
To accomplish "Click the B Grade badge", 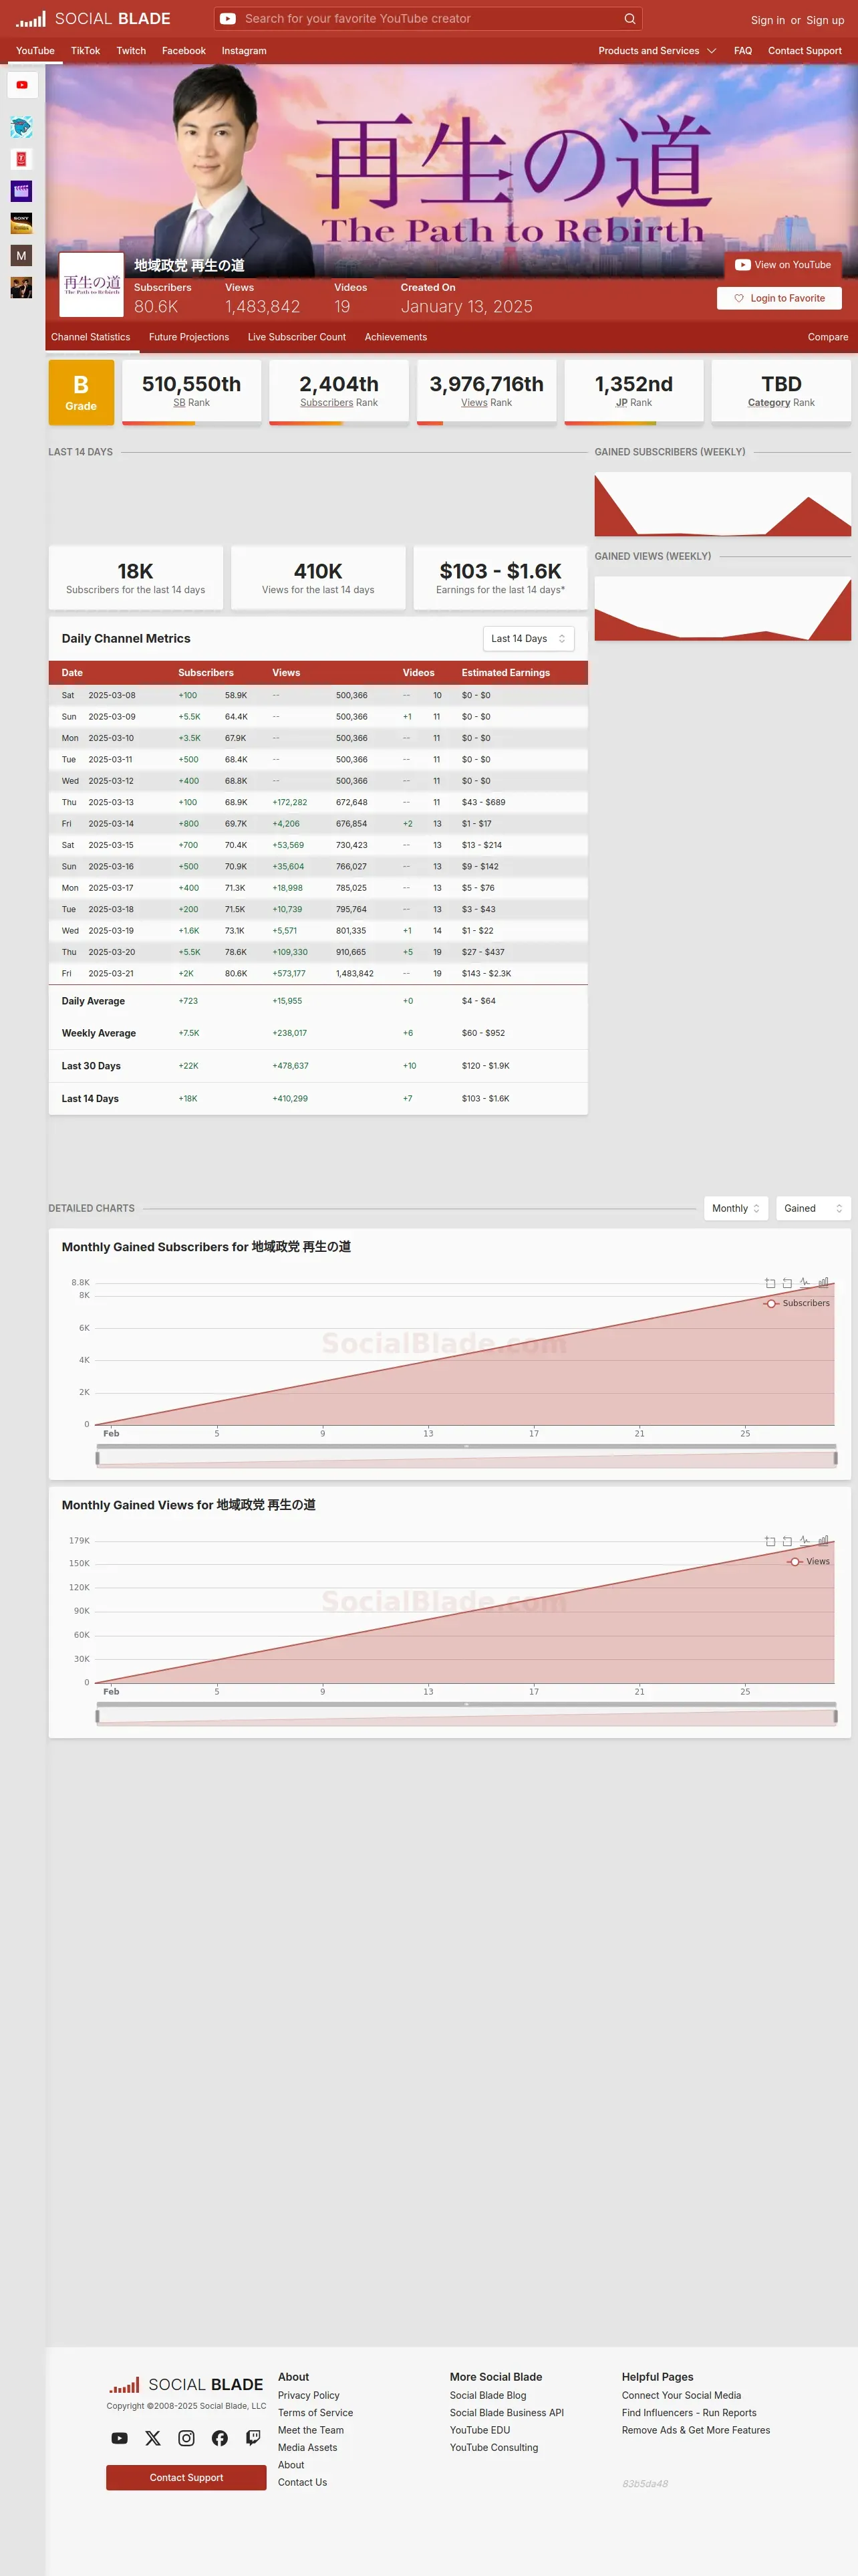I will click(81, 392).
